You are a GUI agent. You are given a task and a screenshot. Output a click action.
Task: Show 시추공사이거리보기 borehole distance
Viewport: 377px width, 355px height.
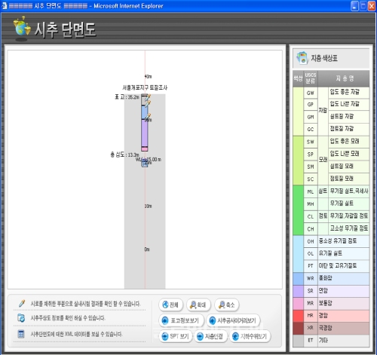[x=233, y=320]
